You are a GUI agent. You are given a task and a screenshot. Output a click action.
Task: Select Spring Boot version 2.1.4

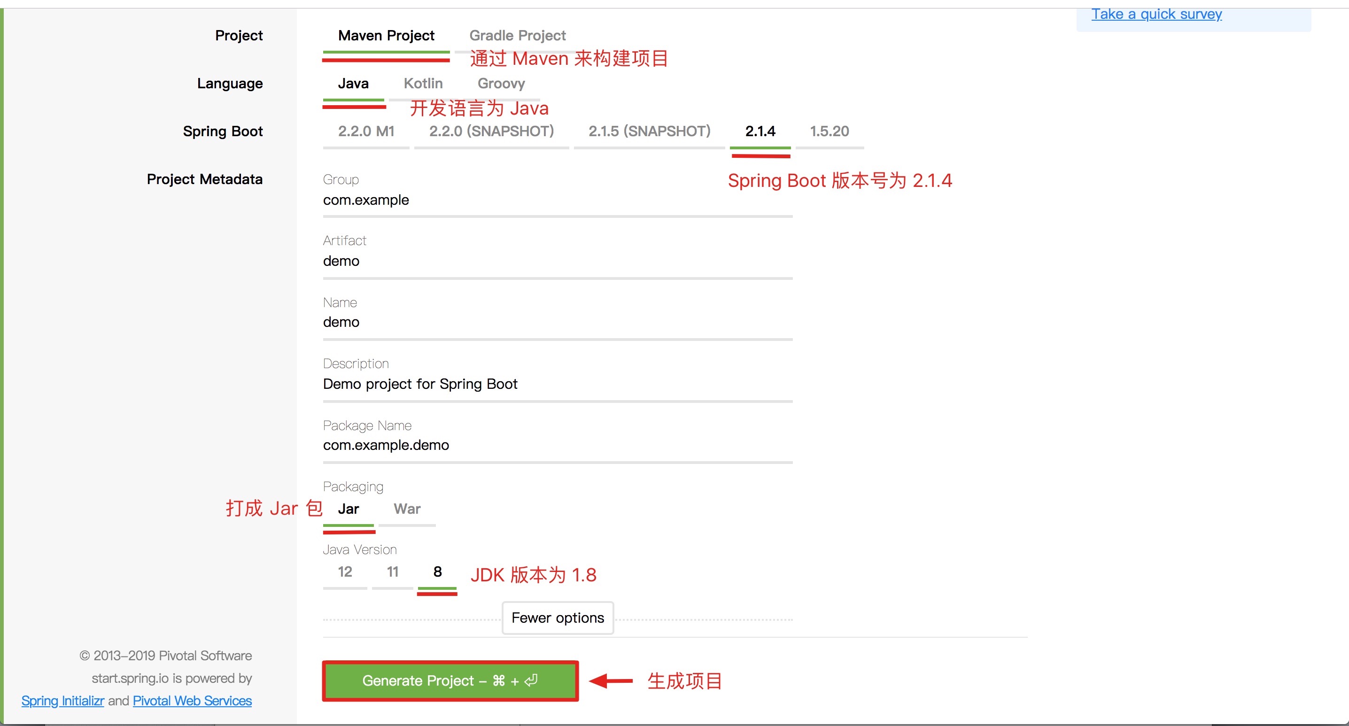point(760,131)
